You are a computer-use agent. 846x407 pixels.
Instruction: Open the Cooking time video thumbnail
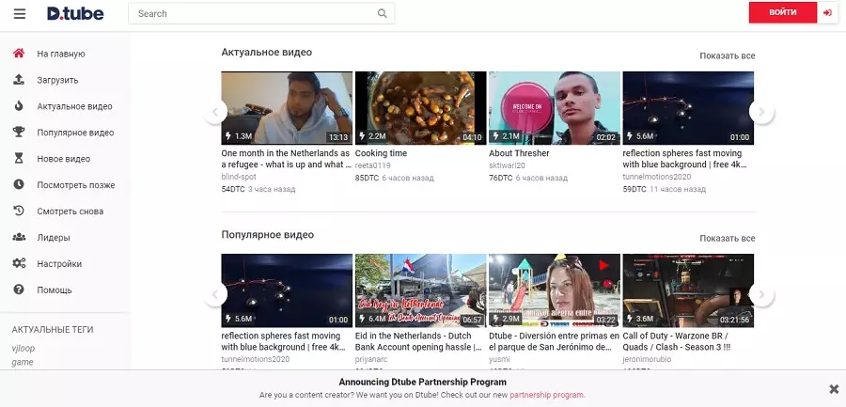coord(420,108)
